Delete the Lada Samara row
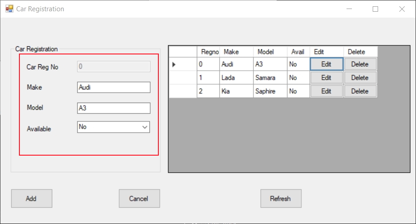 click(360, 78)
